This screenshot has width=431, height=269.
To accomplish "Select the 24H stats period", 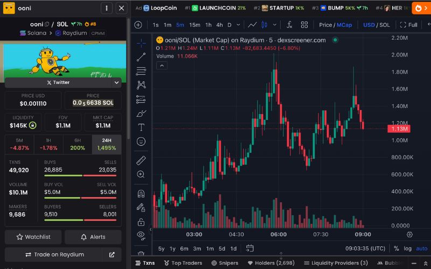I will 107,144.
